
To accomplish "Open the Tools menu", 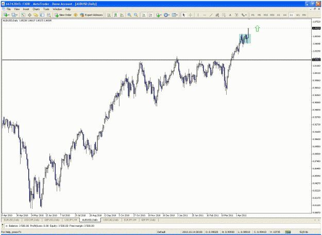I will pyautogui.click(x=46, y=9).
